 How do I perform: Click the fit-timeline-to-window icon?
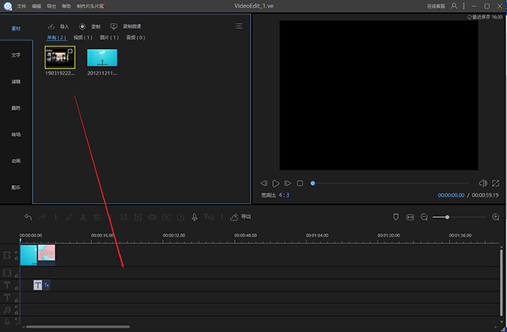(410, 217)
